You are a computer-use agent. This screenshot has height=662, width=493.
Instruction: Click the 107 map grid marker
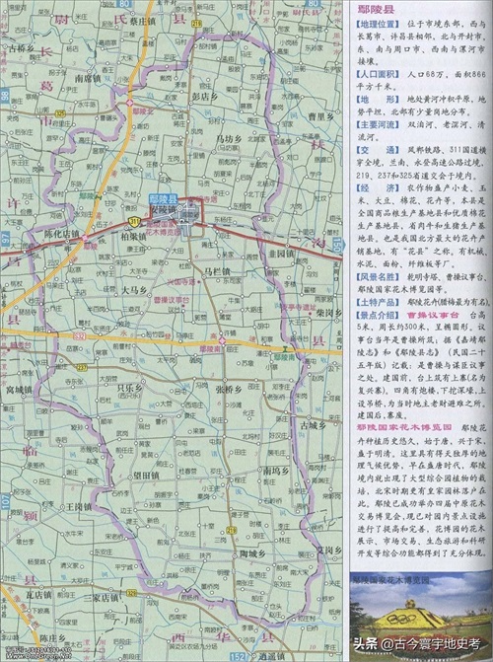(x=5, y=501)
